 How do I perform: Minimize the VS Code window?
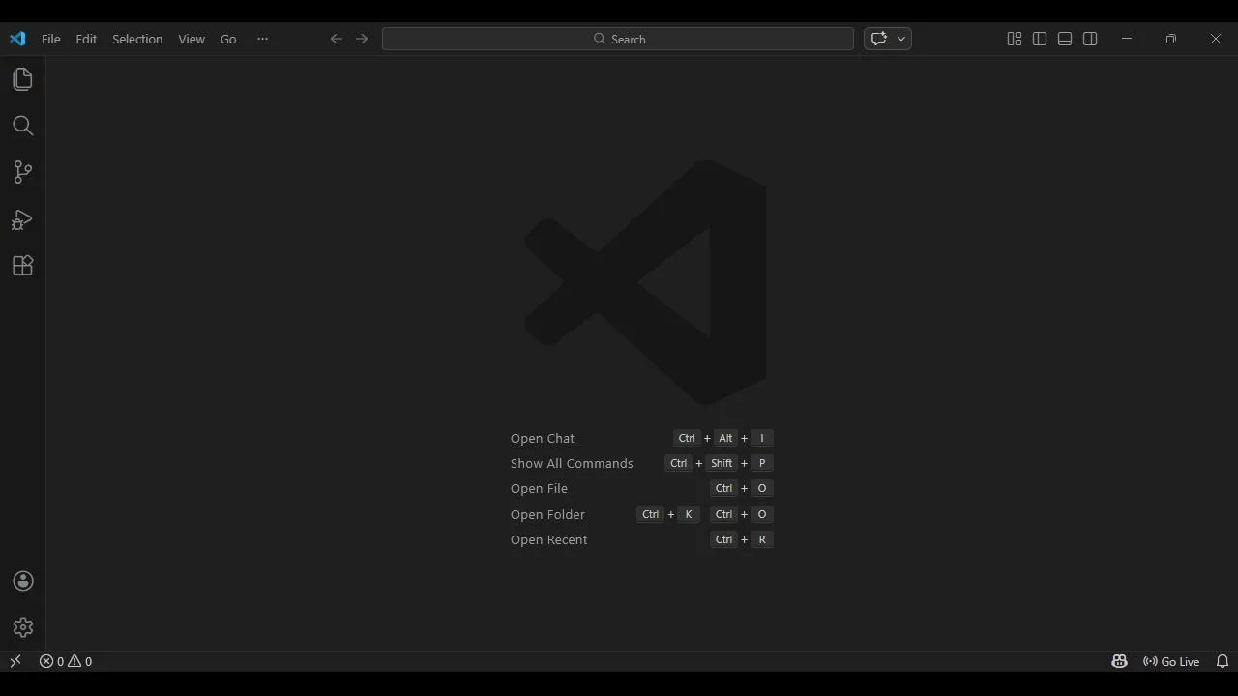pyautogui.click(x=1127, y=39)
